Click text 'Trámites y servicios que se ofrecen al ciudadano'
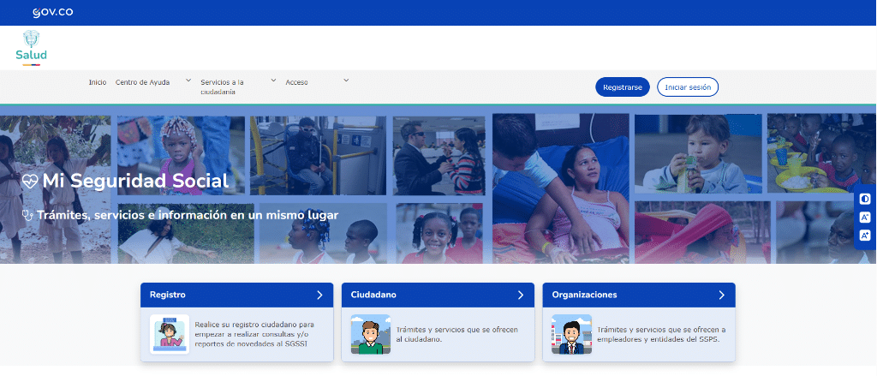 point(457,334)
